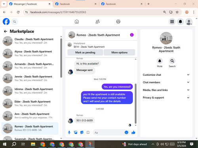
Task: Open conversation information purple icon
Action: point(132,35)
